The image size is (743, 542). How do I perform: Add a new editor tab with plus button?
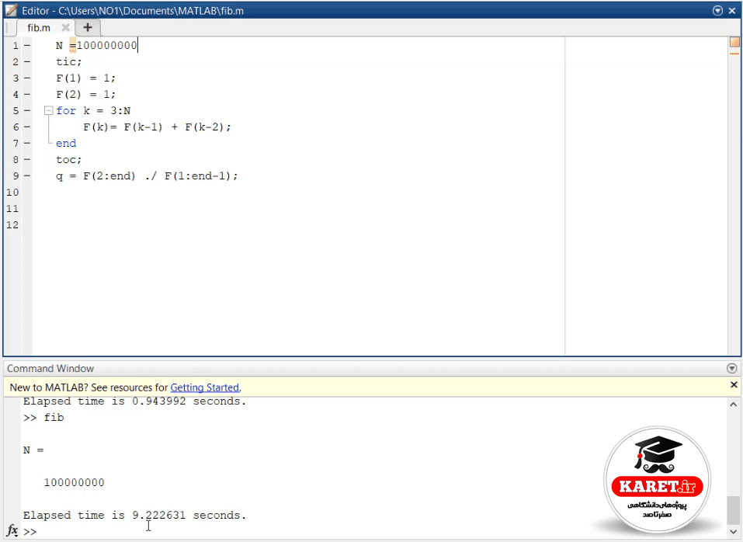point(88,27)
